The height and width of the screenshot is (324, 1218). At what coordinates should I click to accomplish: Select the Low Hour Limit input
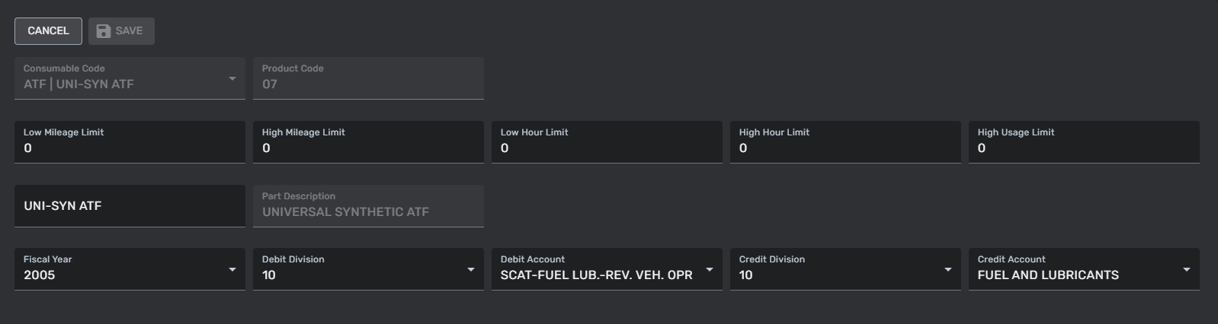point(607,148)
